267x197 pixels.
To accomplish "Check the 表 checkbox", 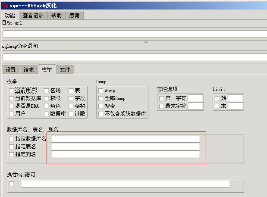I will tap(71, 91).
